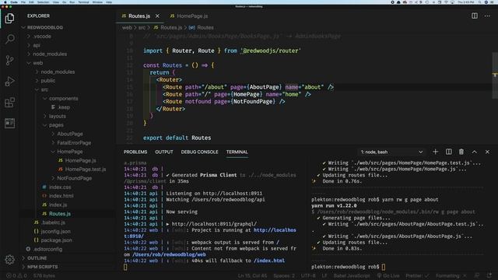Open jsconfig.json in the explorer
The image size is (498, 280).
pos(55,232)
